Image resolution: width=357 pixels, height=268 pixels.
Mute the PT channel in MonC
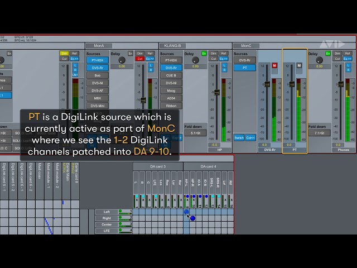tap(299, 66)
